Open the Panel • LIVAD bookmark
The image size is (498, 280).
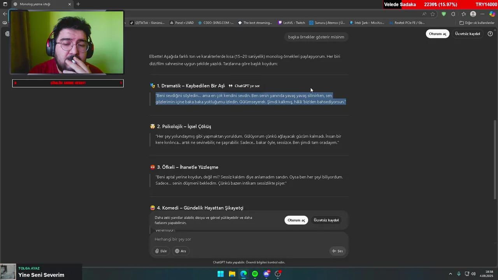[x=182, y=23]
